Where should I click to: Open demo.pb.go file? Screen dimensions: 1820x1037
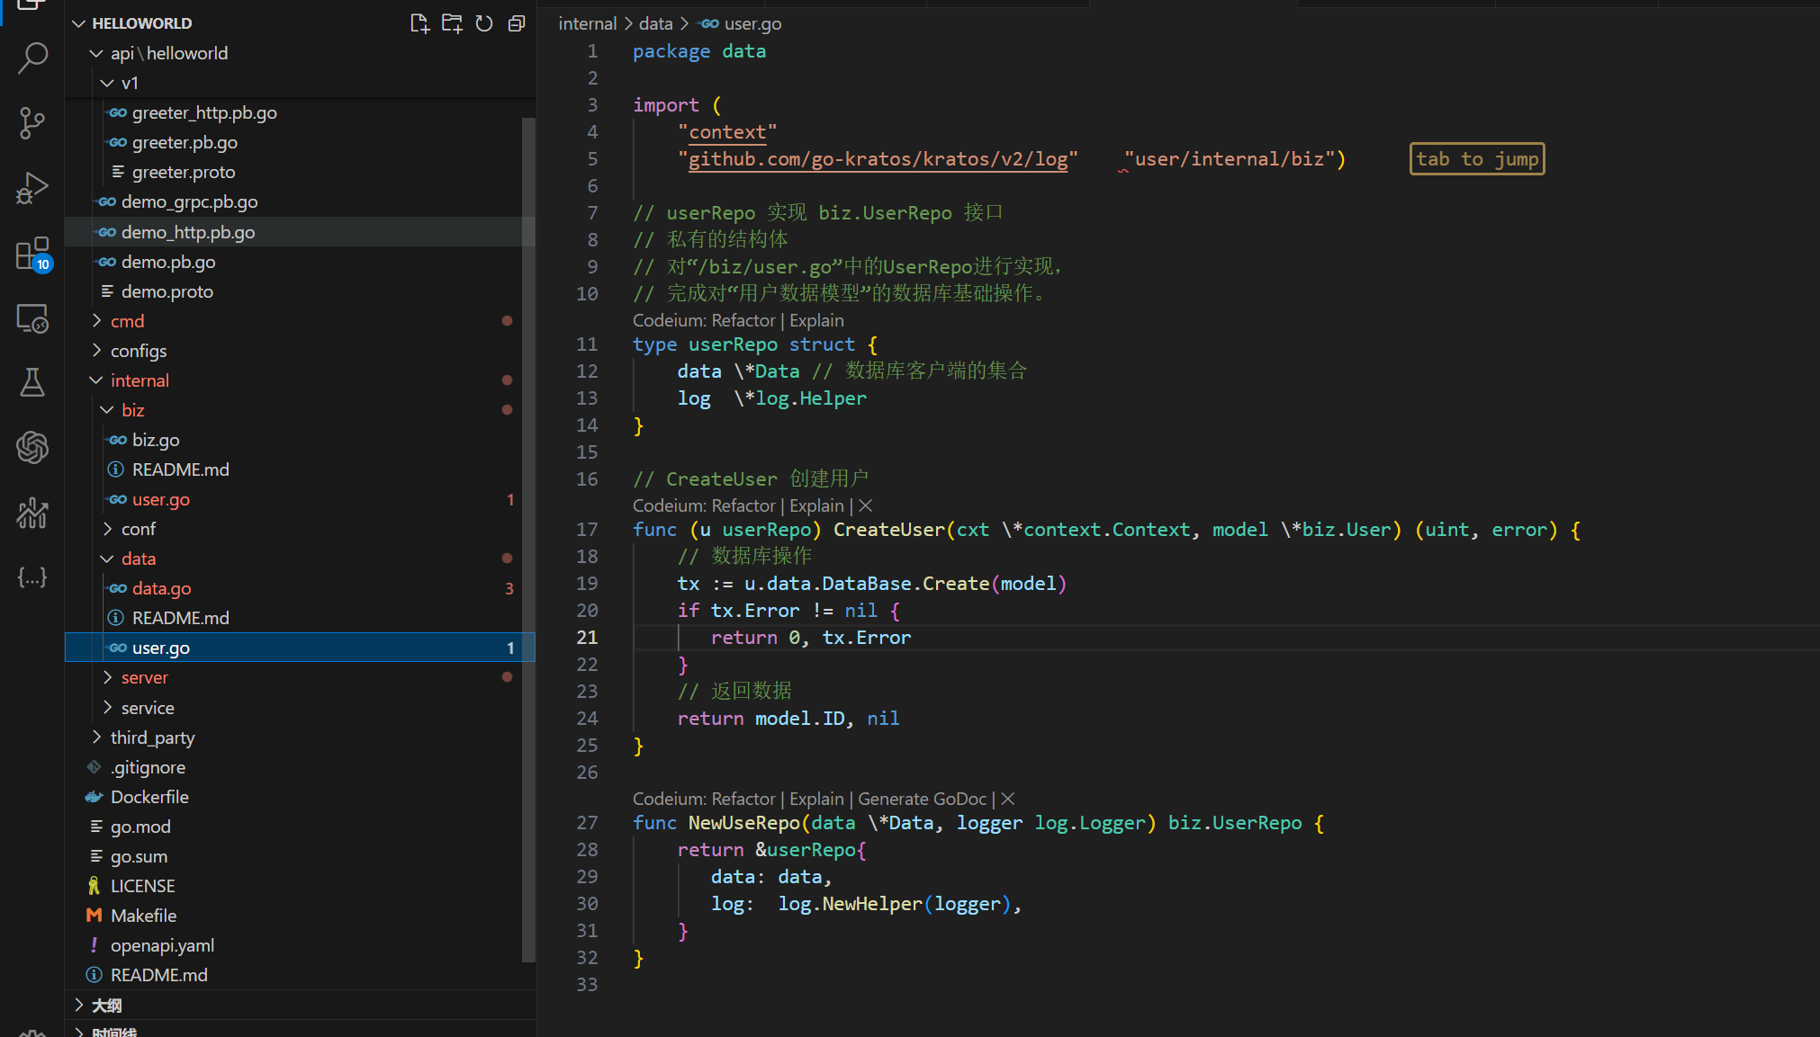point(300,262)
